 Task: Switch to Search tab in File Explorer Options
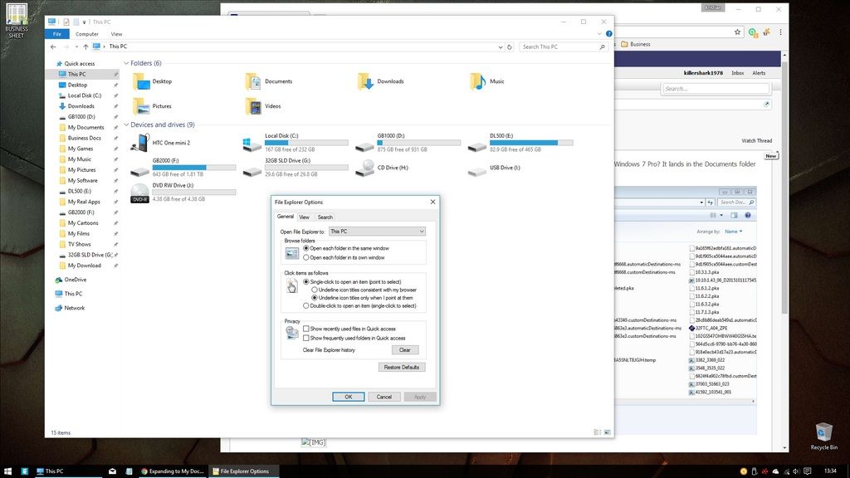pos(325,217)
